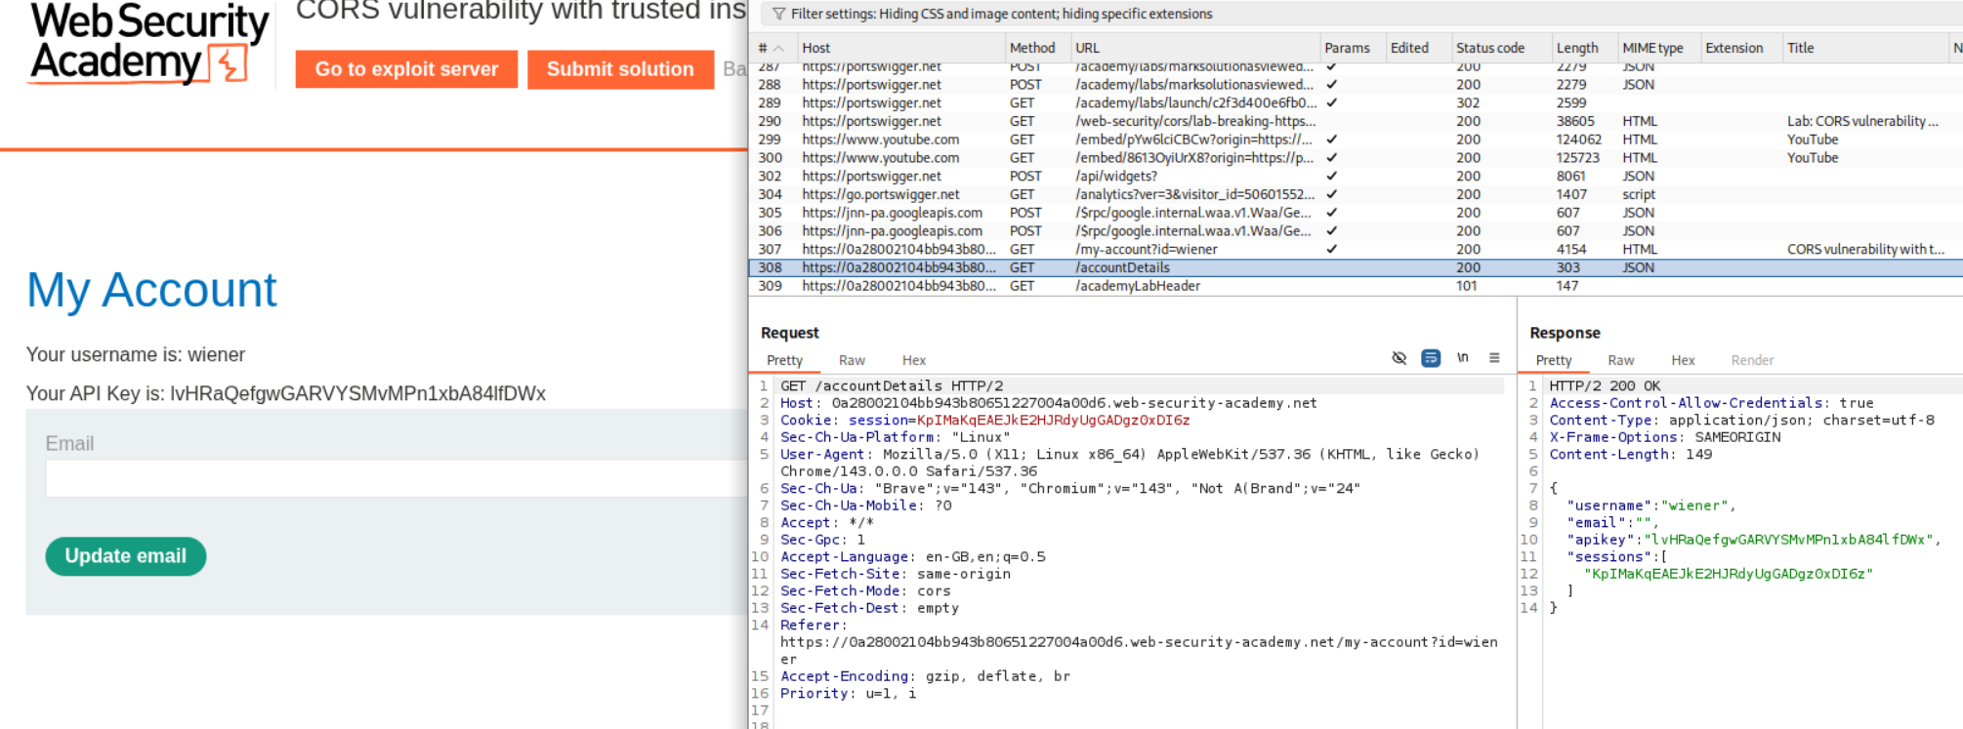Click the sort arrow in # column
Viewport: 1963px width, 729px height.
778,48
